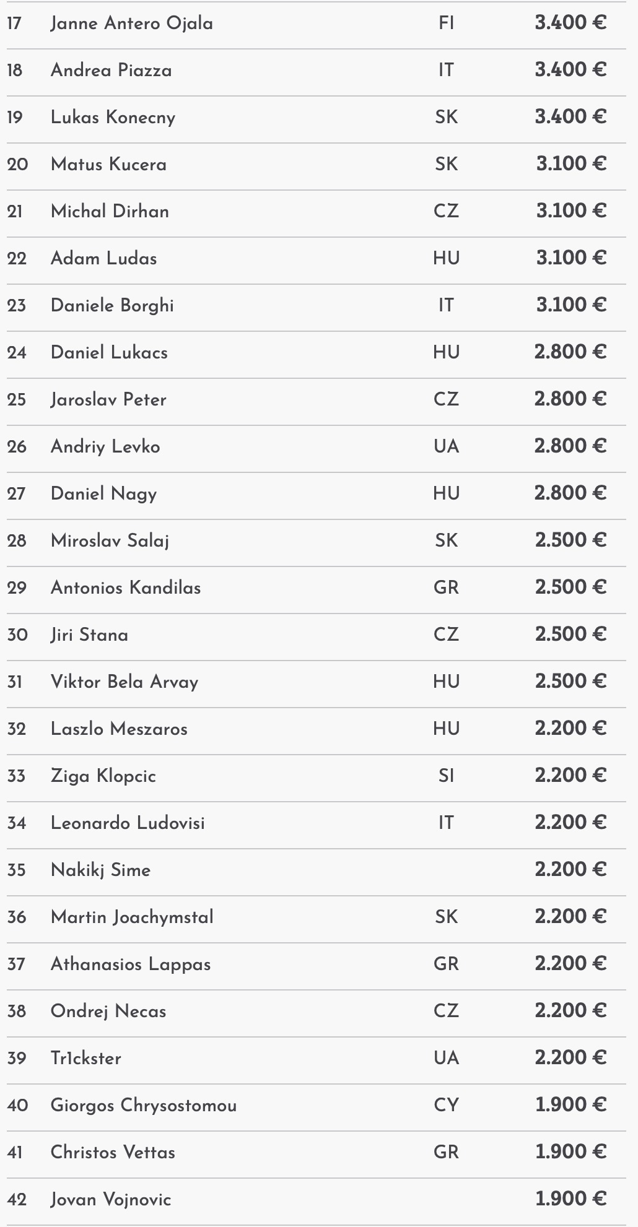Click Nakikj Sime's 2.200 € payout

[x=570, y=870]
